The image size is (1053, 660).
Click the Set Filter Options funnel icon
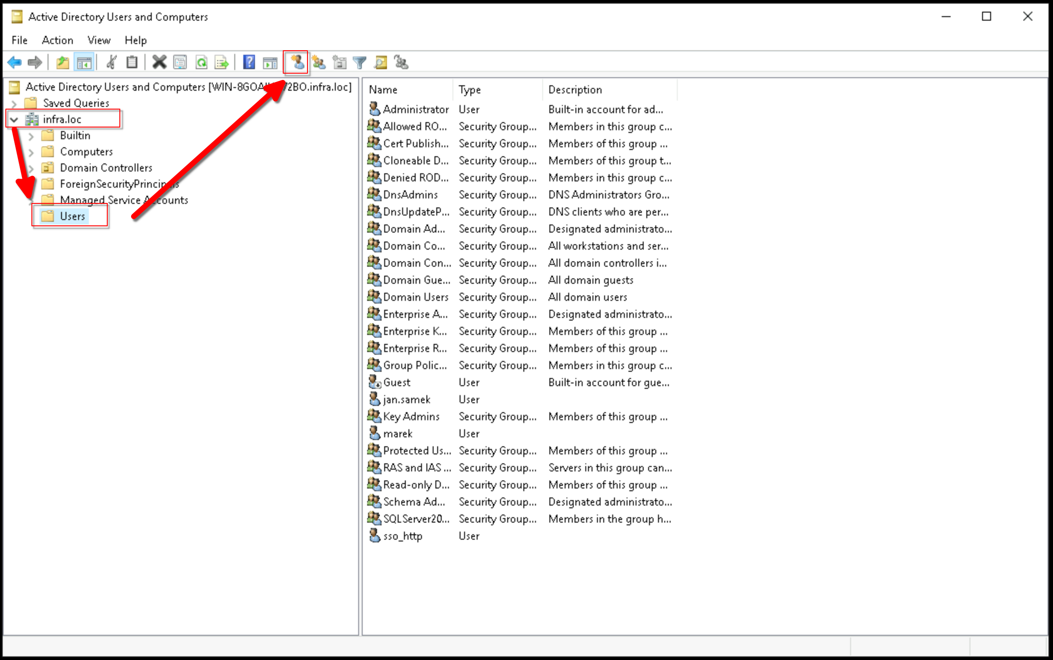click(x=360, y=62)
